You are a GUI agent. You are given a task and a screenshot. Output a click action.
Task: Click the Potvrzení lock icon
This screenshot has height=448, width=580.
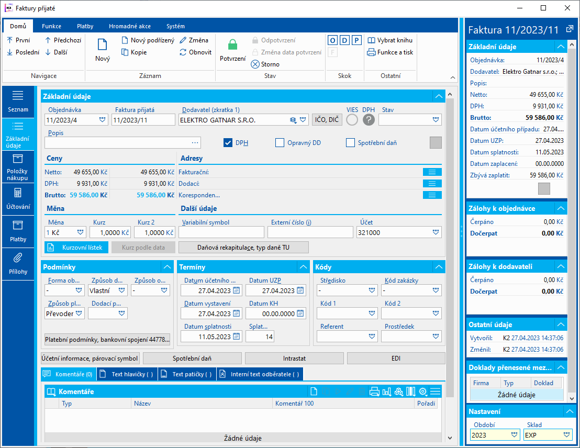coord(232,46)
